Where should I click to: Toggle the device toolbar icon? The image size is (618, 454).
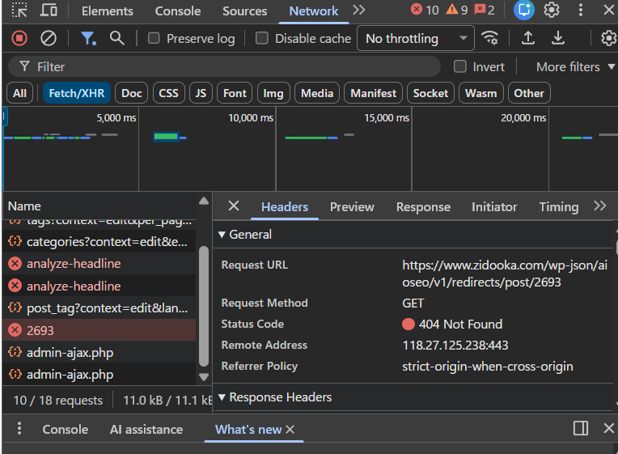pyautogui.click(x=49, y=11)
